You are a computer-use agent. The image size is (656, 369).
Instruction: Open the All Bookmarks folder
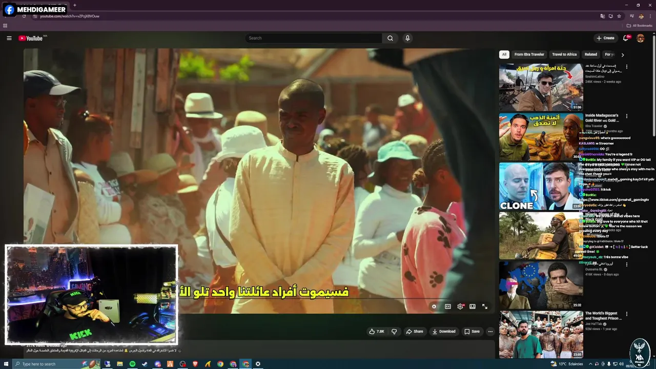tap(639, 26)
